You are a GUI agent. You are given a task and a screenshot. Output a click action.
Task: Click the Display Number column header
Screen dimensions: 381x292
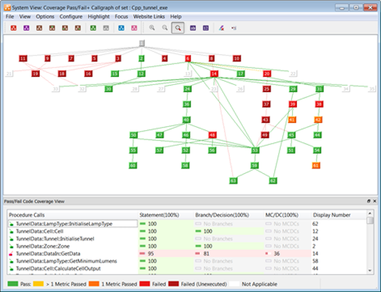[x=332, y=215]
